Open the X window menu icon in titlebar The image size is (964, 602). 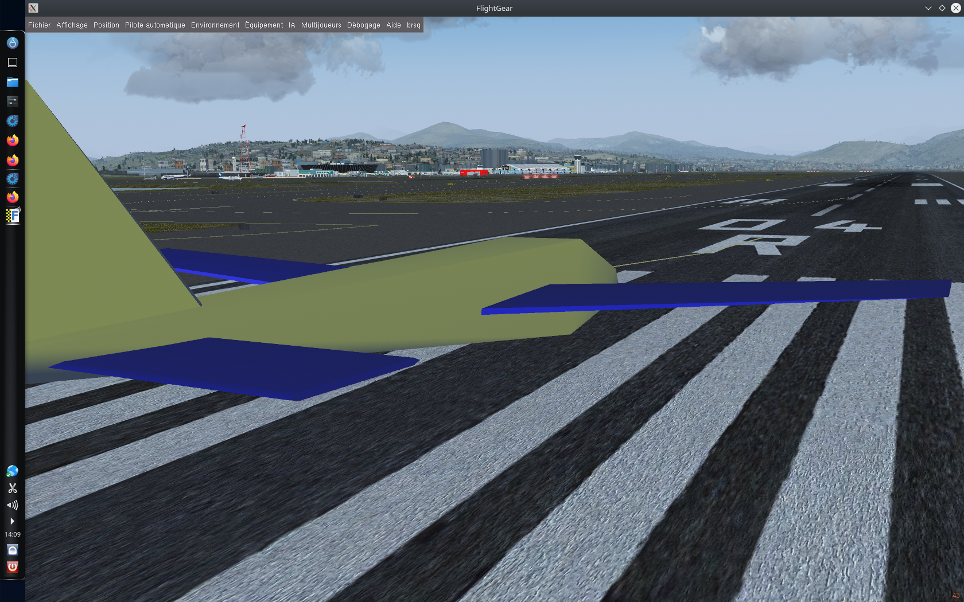(33, 8)
